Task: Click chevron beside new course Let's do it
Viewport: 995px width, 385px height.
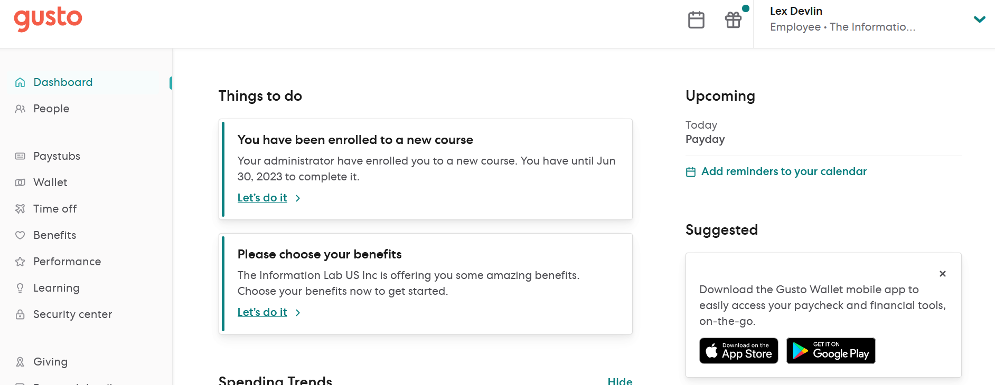Action: [298, 198]
